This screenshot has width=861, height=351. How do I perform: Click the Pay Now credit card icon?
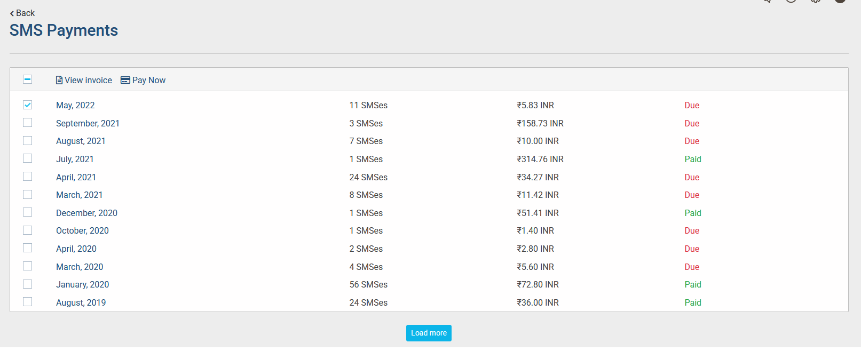point(125,80)
